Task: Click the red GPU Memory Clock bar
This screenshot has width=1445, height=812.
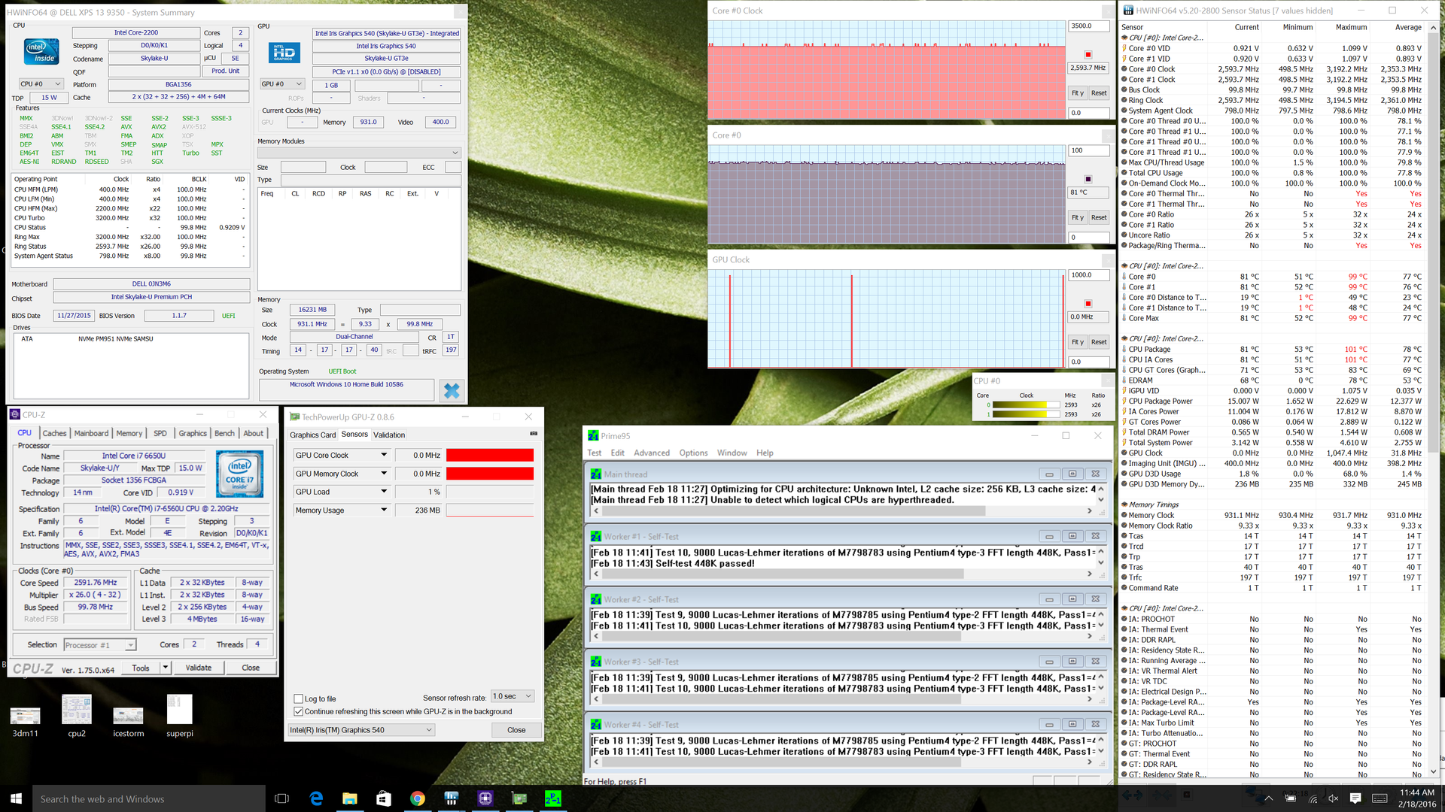Action: [489, 474]
